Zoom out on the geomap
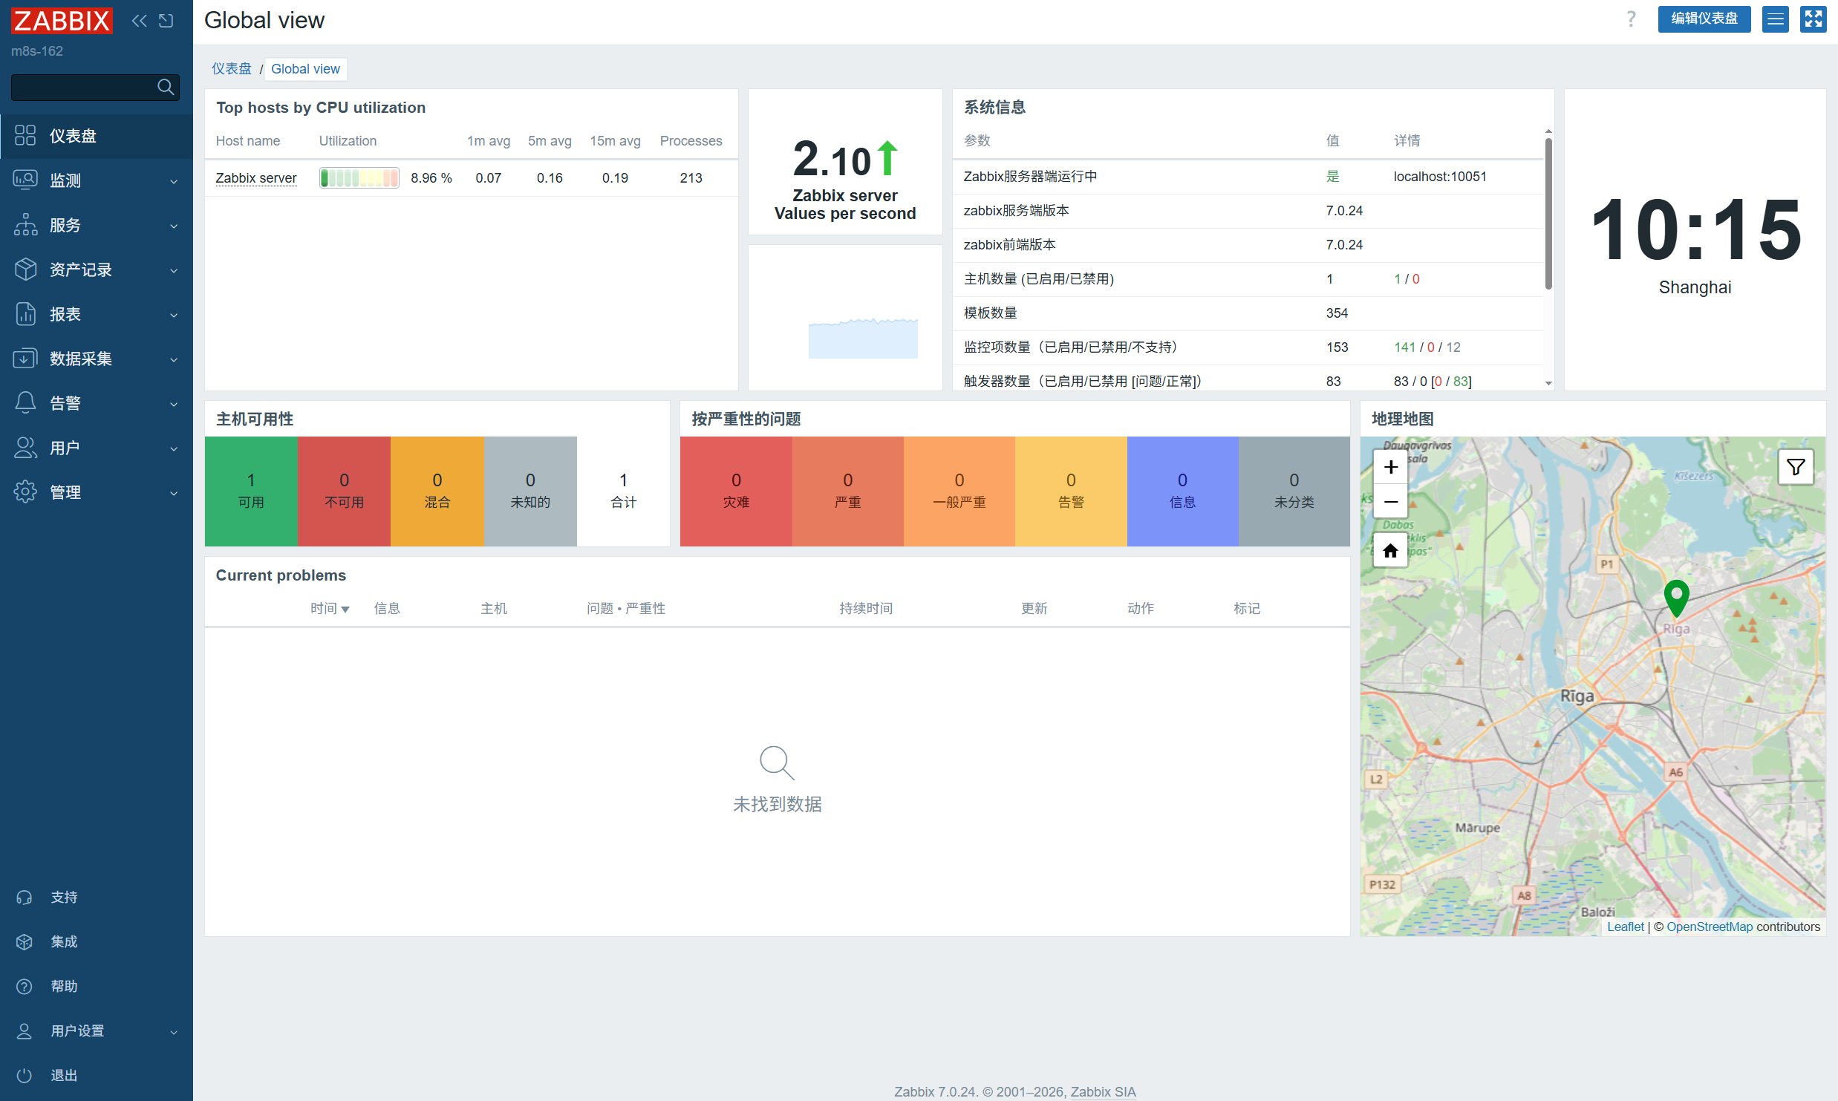 point(1391,502)
